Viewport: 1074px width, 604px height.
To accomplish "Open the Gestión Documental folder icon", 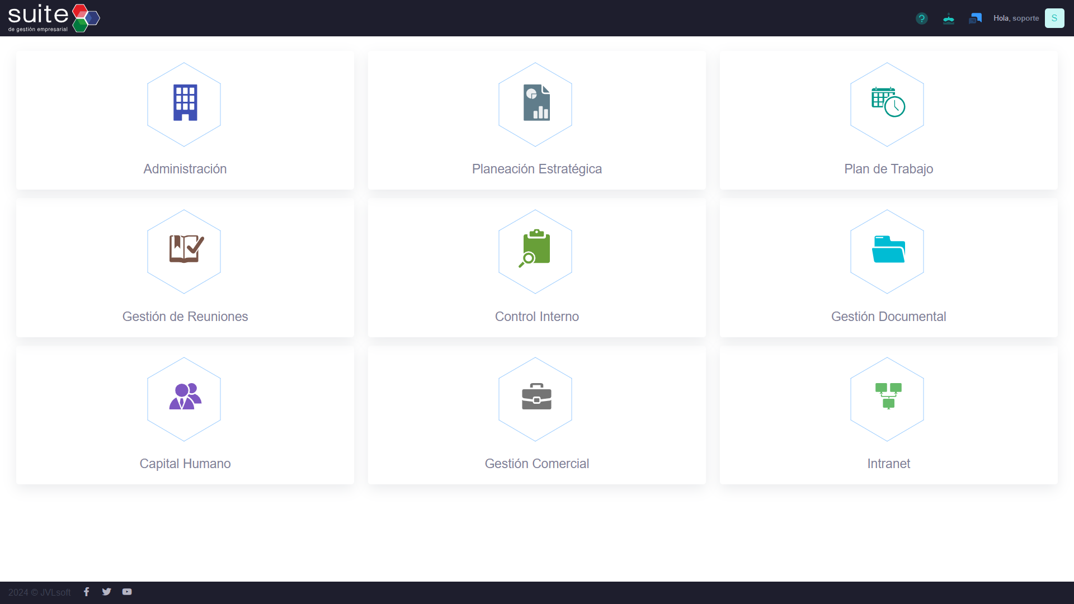I will [888, 249].
